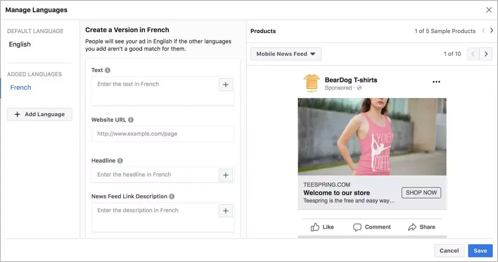Click the info icon next to Text

click(108, 70)
